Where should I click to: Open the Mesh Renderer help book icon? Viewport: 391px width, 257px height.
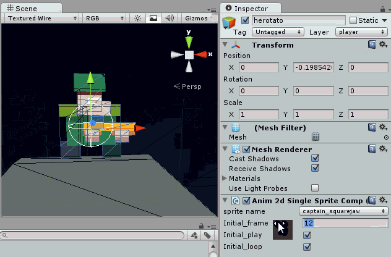pyautogui.click(x=372, y=149)
